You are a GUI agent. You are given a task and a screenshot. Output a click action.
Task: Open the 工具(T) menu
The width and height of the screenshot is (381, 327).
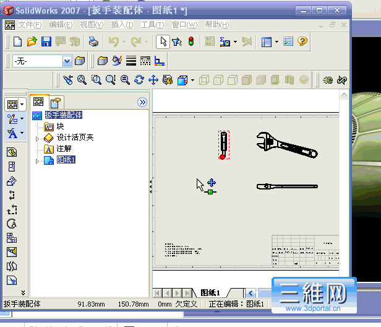[153, 25]
